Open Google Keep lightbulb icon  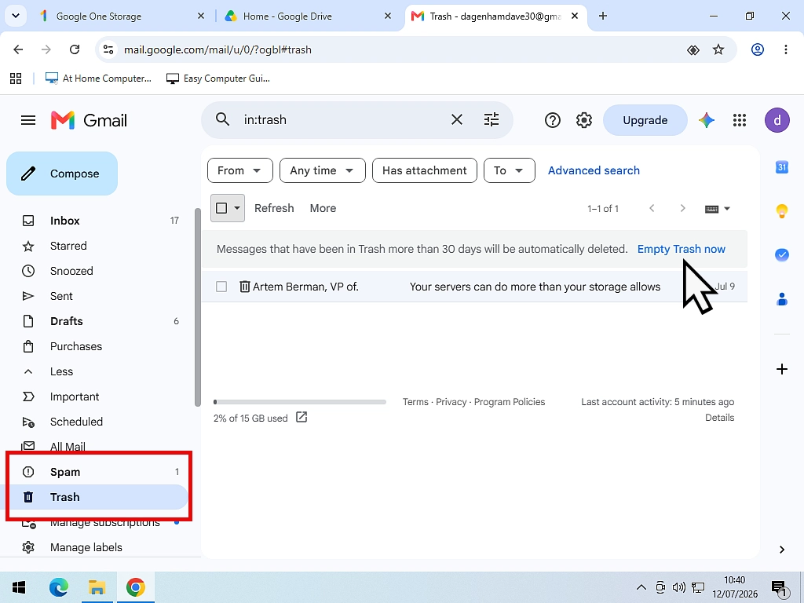point(782,210)
